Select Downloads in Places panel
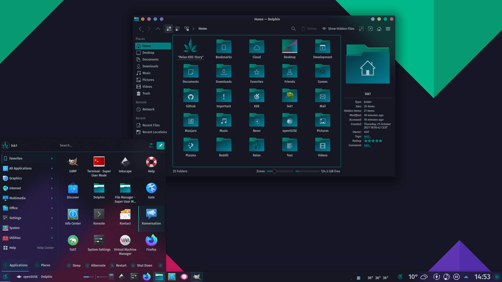Image resolution: width=502 pixels, height=282 pixels. (153, 66)
